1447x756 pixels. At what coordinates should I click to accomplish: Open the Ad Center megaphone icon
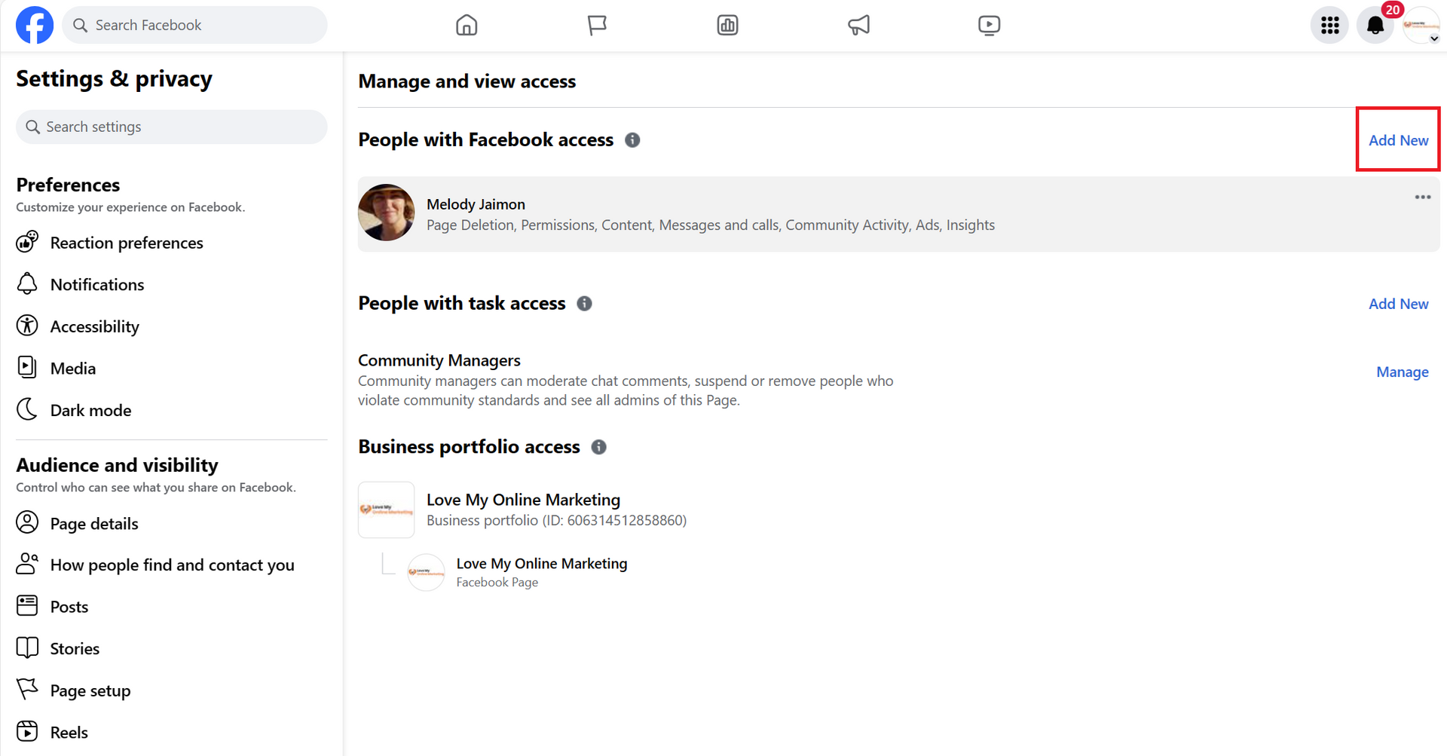(x=858, y=25)
